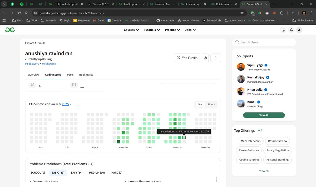Switch heatmap to Year view
Viewport: 316px width, 187px height.
(x=200, y=104)
